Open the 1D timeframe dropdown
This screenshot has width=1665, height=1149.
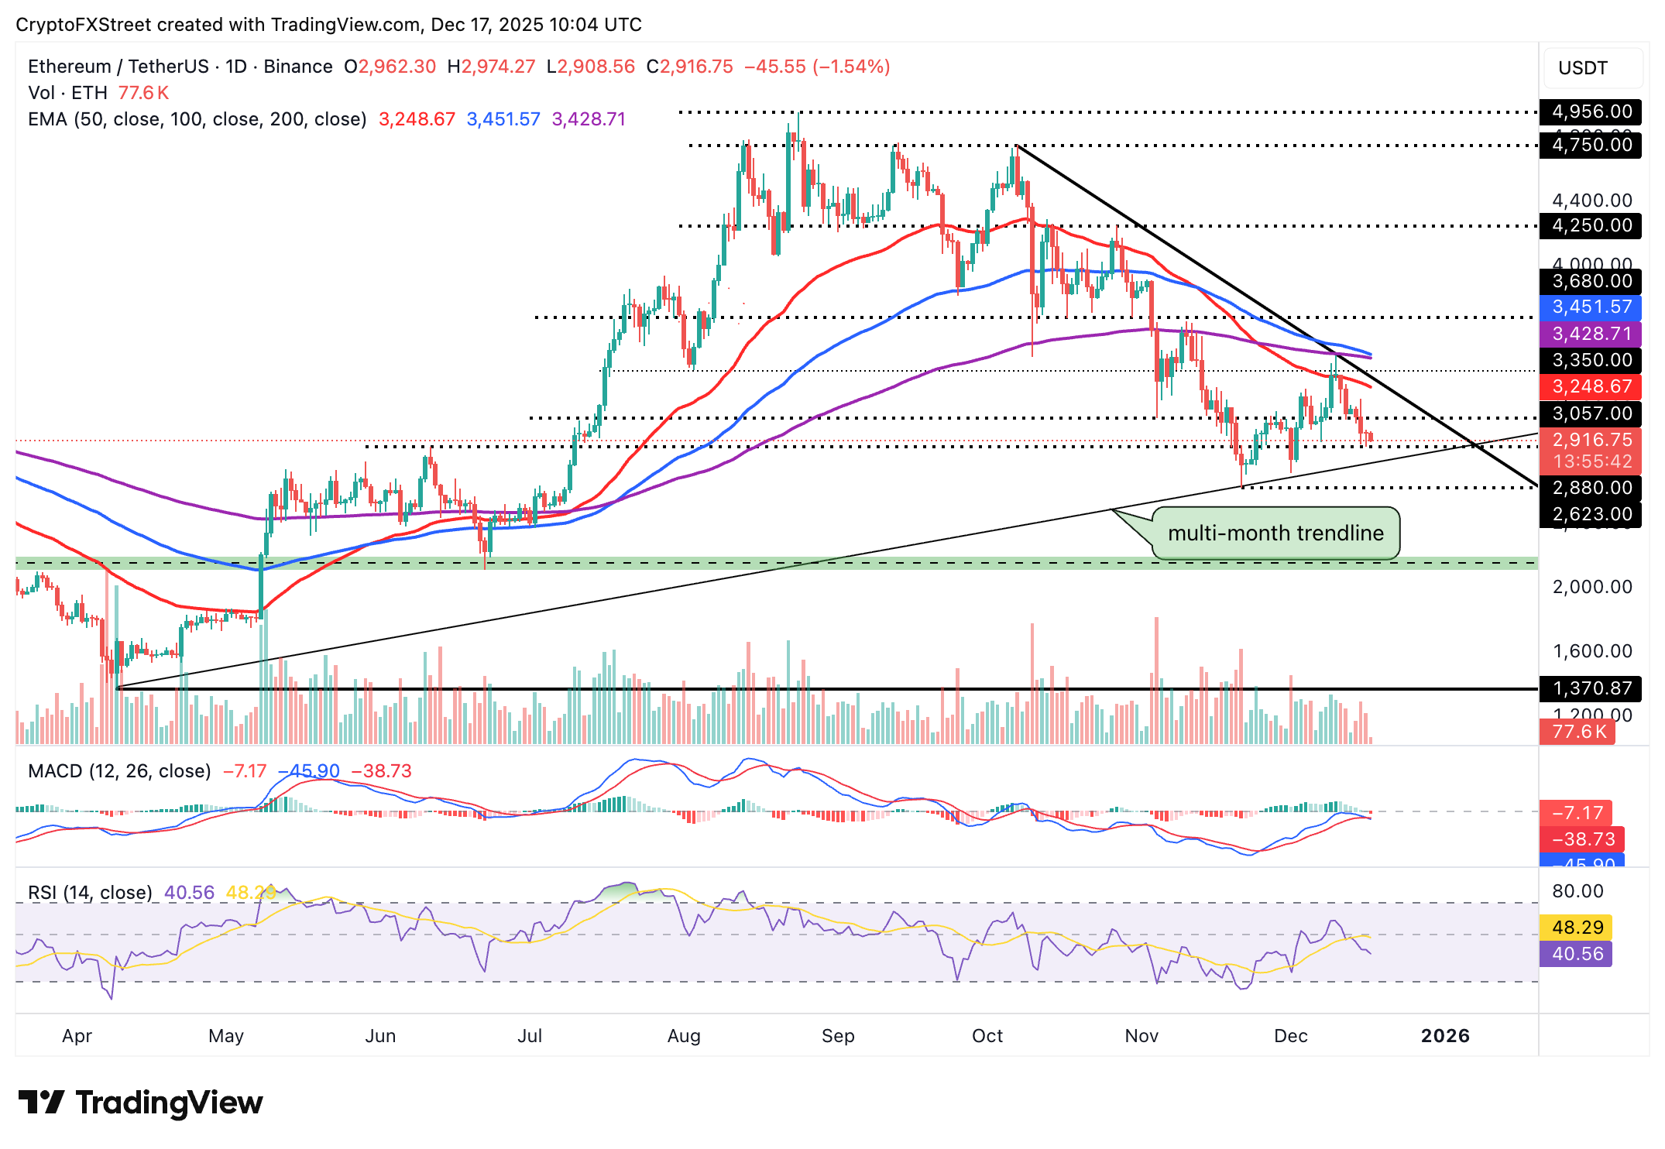(x=235, y=67)
